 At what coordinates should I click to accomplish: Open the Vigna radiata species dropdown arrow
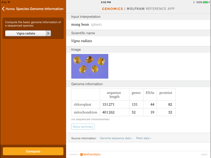pyautogui.click(x=49, y=33)
